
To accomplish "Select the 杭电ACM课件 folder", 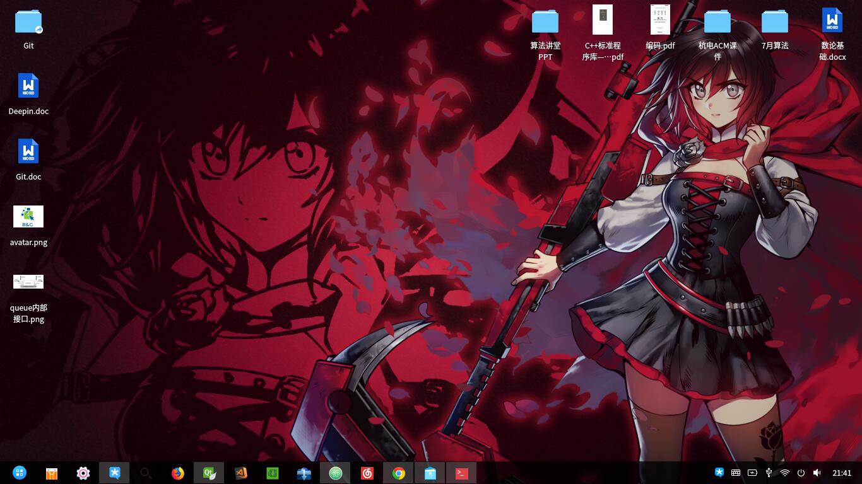I will pos(717,21).
